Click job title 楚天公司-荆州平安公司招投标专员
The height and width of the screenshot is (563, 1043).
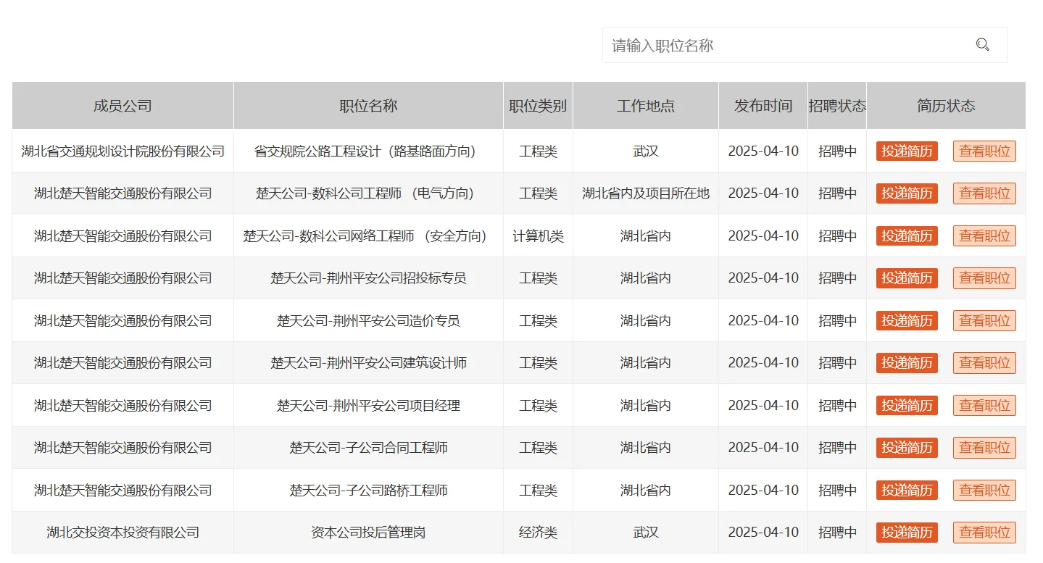(x=368, y=278)
